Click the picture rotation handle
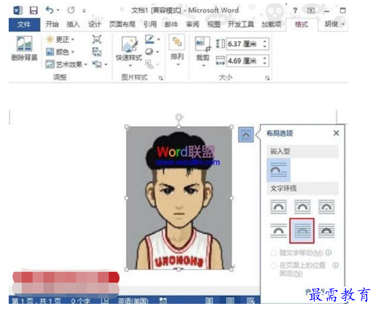 point(179,117)
